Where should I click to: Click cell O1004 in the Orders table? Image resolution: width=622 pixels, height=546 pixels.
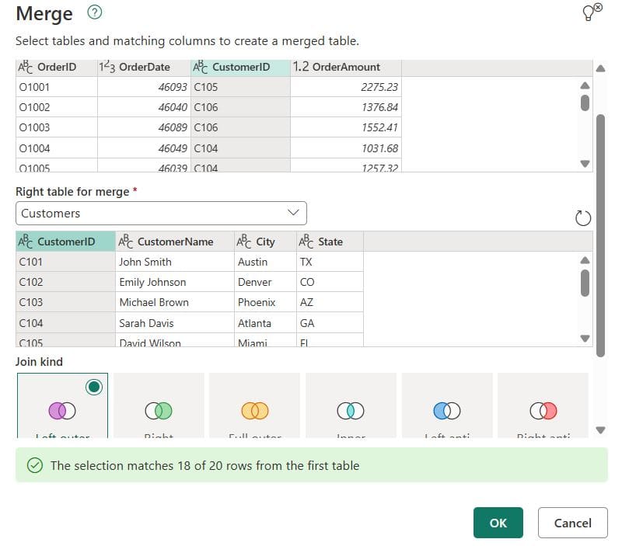57,148
